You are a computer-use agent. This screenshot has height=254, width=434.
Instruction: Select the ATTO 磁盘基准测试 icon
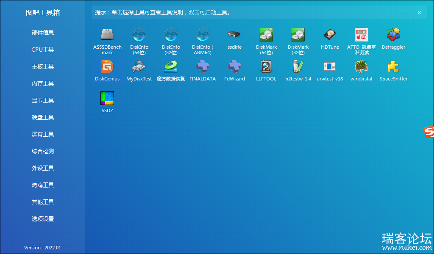pos(362,35)
